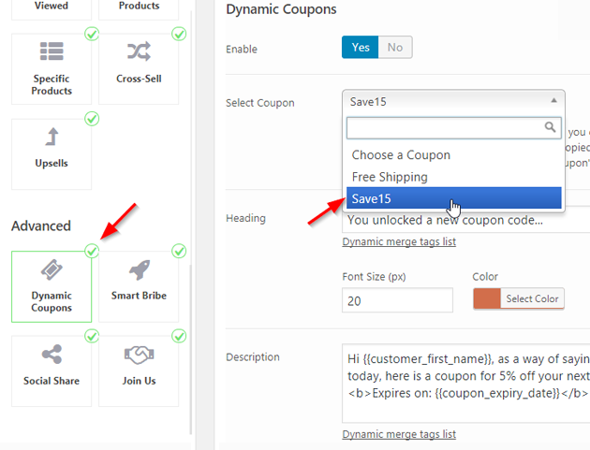
Task: Toggle the Join Us green checkmark
Action: (x=179, y=336)
